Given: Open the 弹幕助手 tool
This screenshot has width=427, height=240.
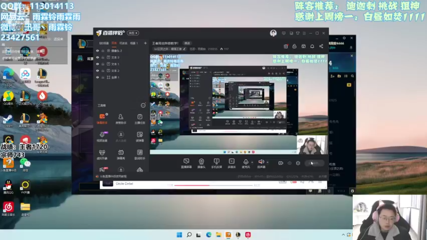Looking at the screenshot, I should pyautogui.click(x=102, y=119).
